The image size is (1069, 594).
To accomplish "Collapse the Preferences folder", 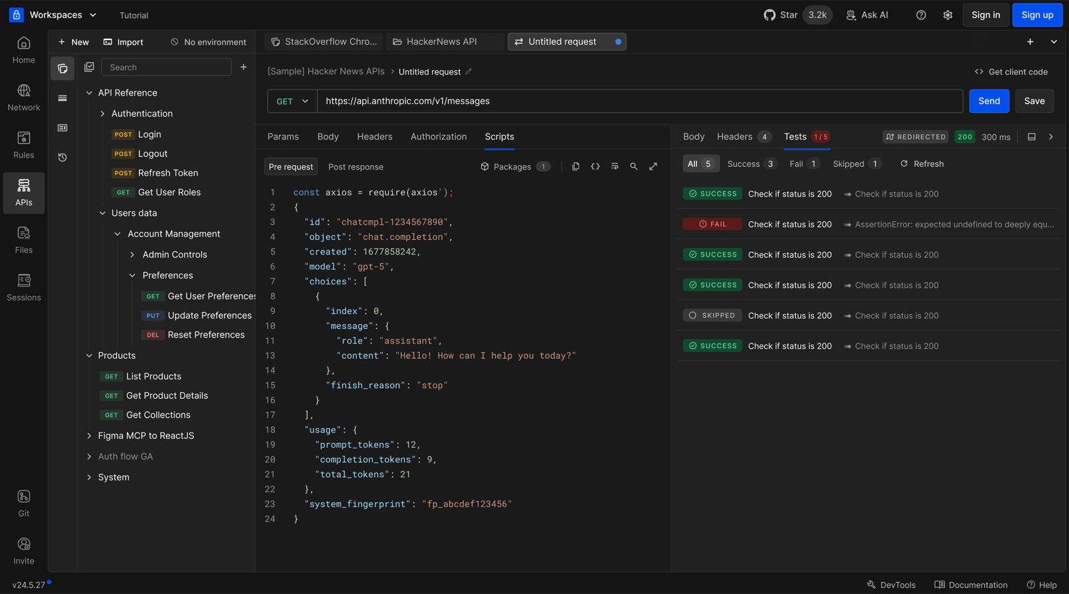I will [x=132, y=275].
